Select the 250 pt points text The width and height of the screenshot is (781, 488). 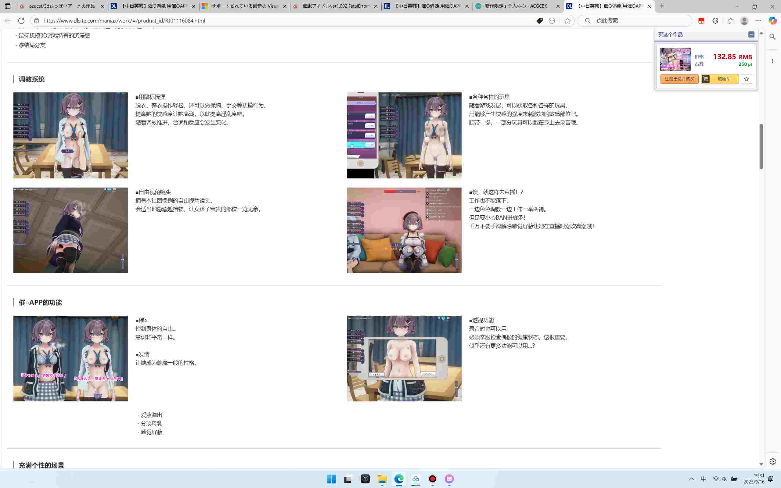[x=745, y=65]
